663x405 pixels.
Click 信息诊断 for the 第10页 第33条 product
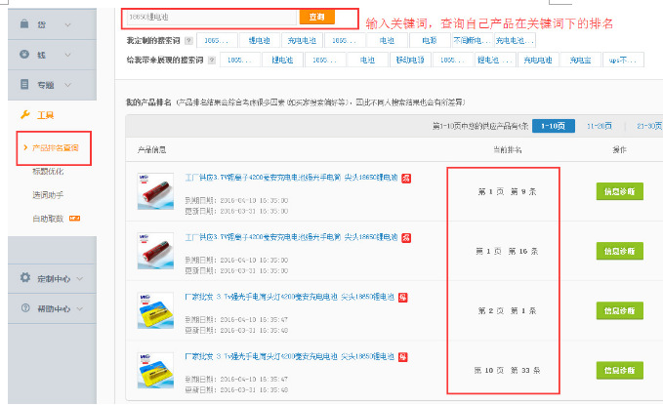pos(619,370)
